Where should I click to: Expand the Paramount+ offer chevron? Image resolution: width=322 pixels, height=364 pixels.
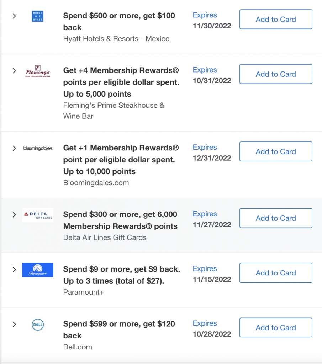point(14,269)
